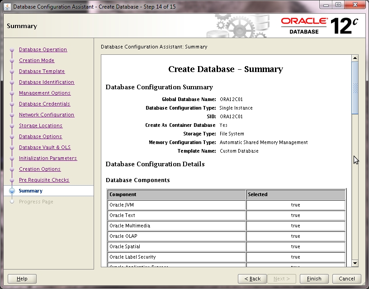Click the Database Components heading
This screenshot has width=369, height=289.
pyautogui.click(x=137, y=180)
